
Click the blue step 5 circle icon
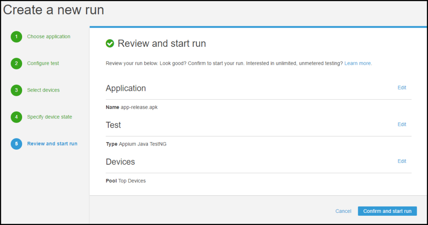16,144
